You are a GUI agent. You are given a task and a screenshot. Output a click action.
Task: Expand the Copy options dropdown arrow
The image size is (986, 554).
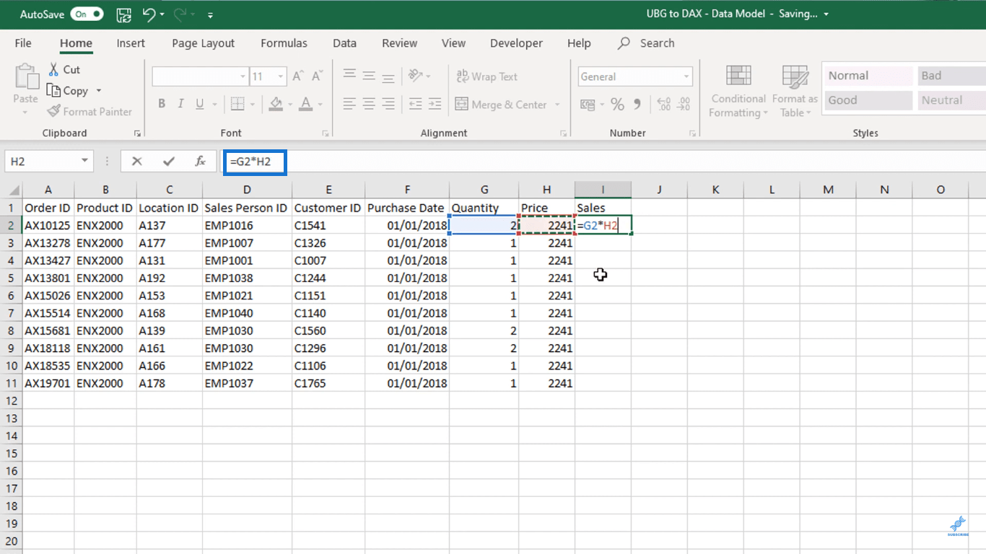point(99,91)
